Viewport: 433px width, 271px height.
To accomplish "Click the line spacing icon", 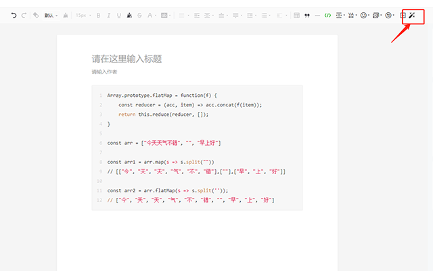I will [x=250, y=16].
